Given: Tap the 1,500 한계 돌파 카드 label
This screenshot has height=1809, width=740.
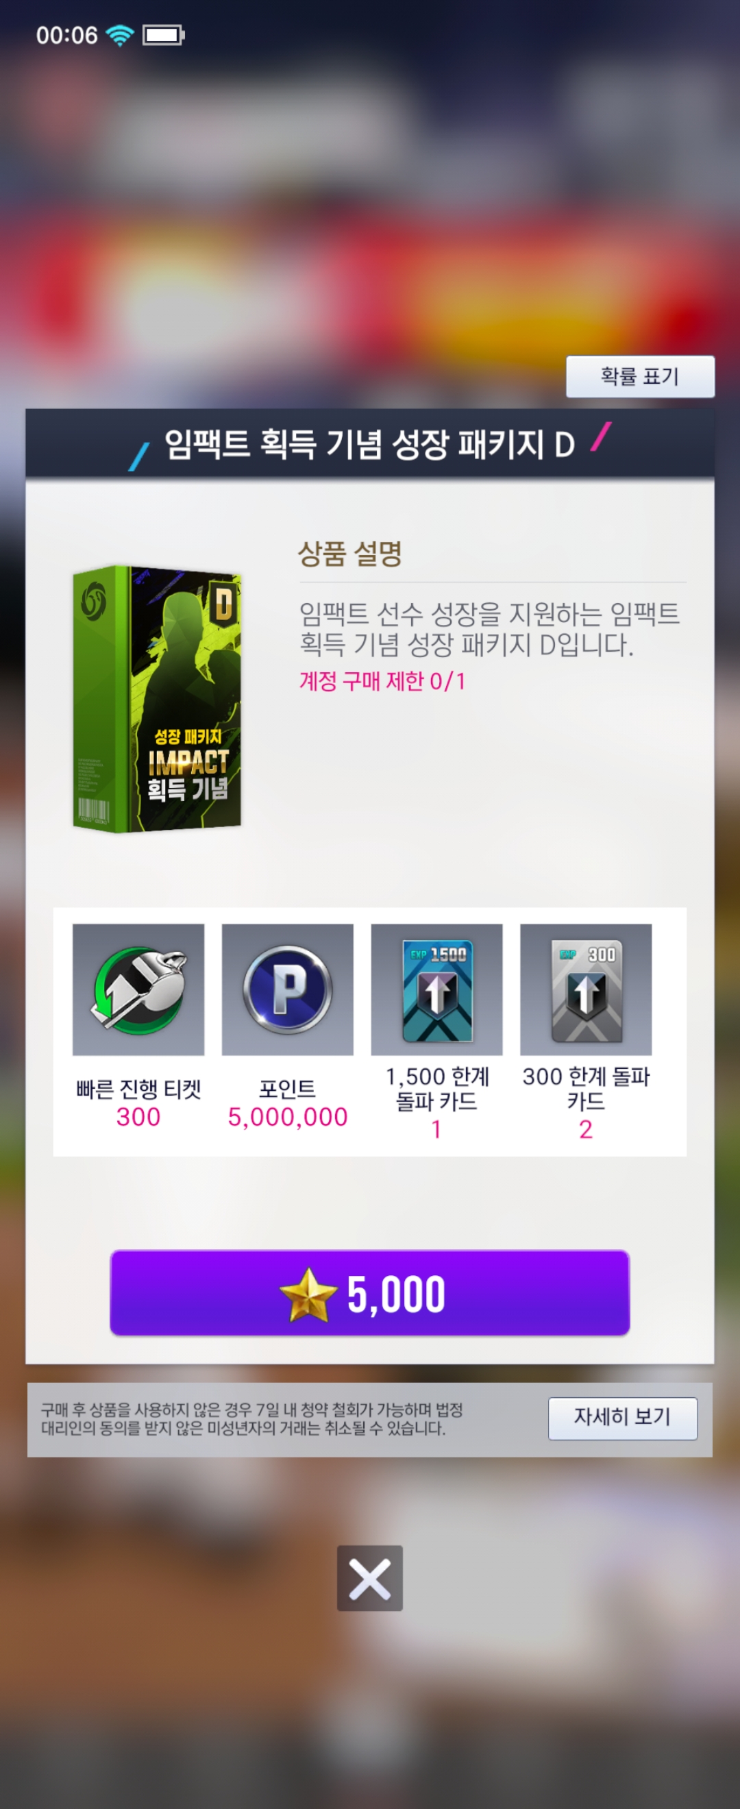Looking at the screenshot, I should (x=436, y=1090).
